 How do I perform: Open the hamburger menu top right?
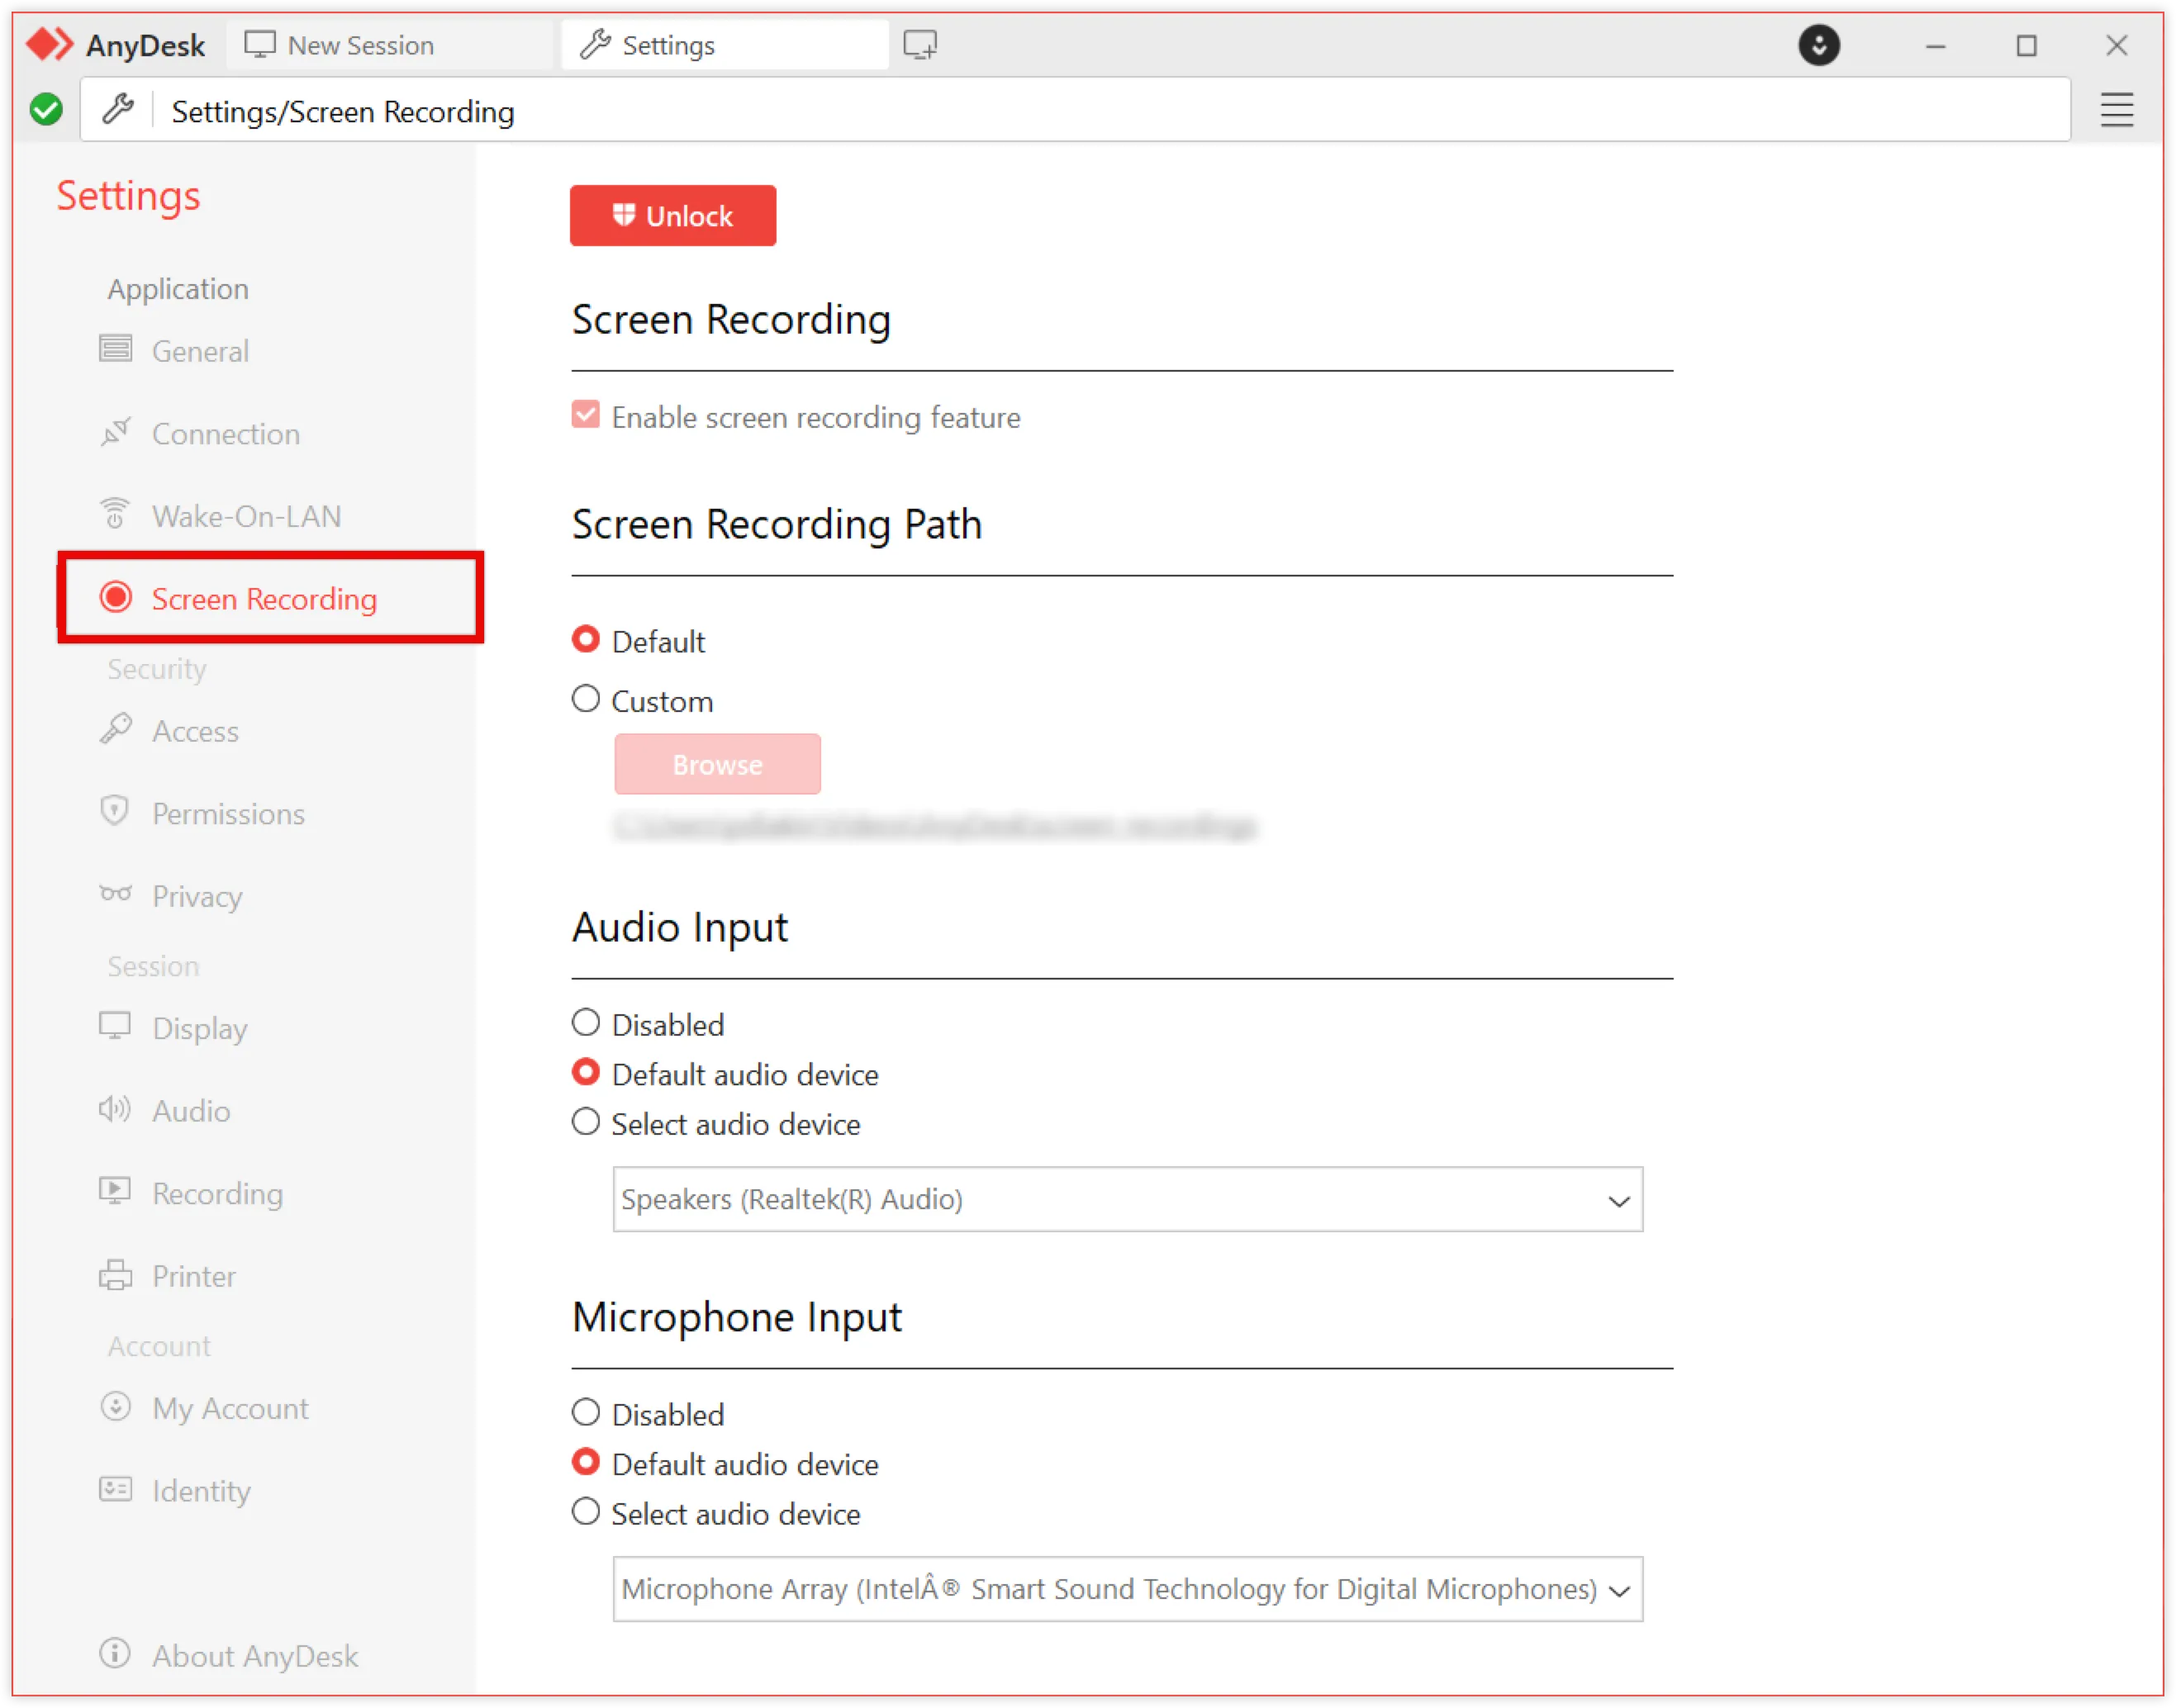pos(2116,110)
